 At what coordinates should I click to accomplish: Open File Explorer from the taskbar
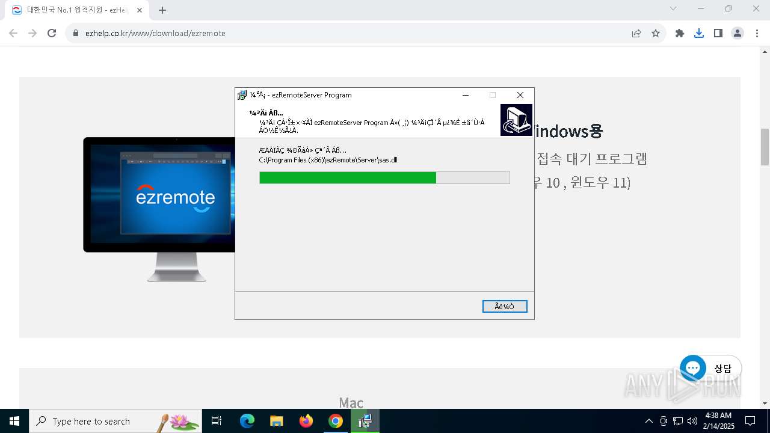click(276, 421)
